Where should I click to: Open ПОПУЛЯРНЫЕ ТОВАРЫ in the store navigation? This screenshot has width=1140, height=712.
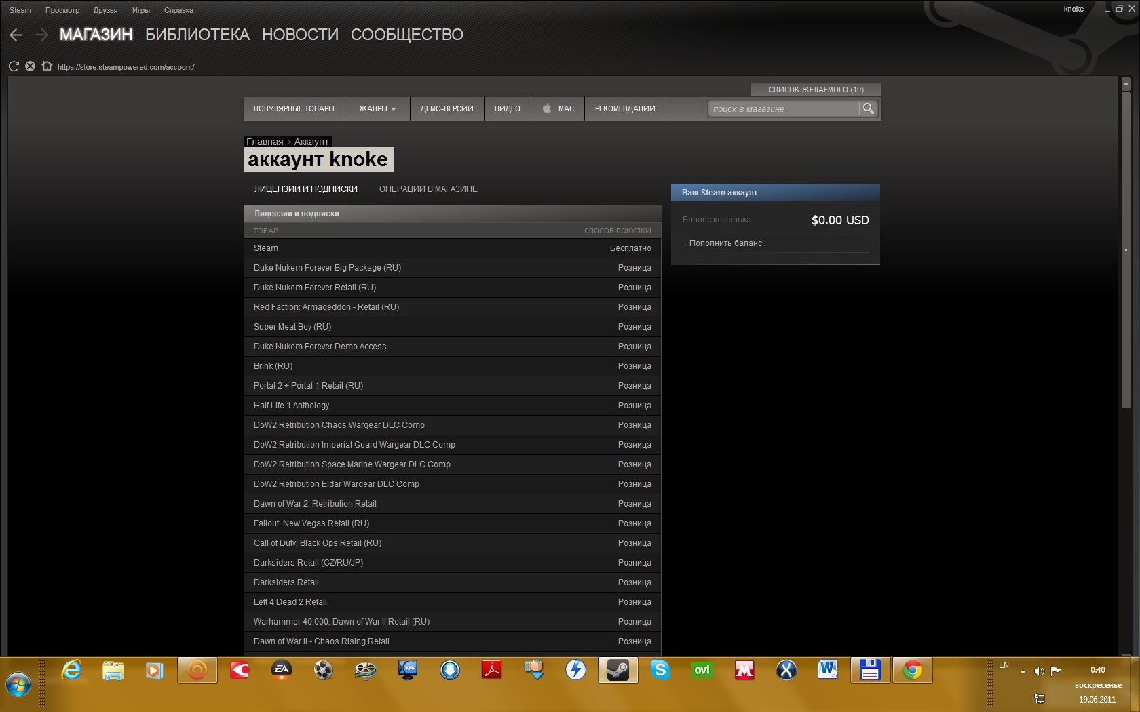[294, 108]
